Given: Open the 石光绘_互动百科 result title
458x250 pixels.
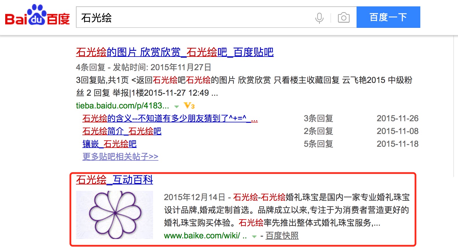Looking at the screenshot, I should click(x=114, y=180).
